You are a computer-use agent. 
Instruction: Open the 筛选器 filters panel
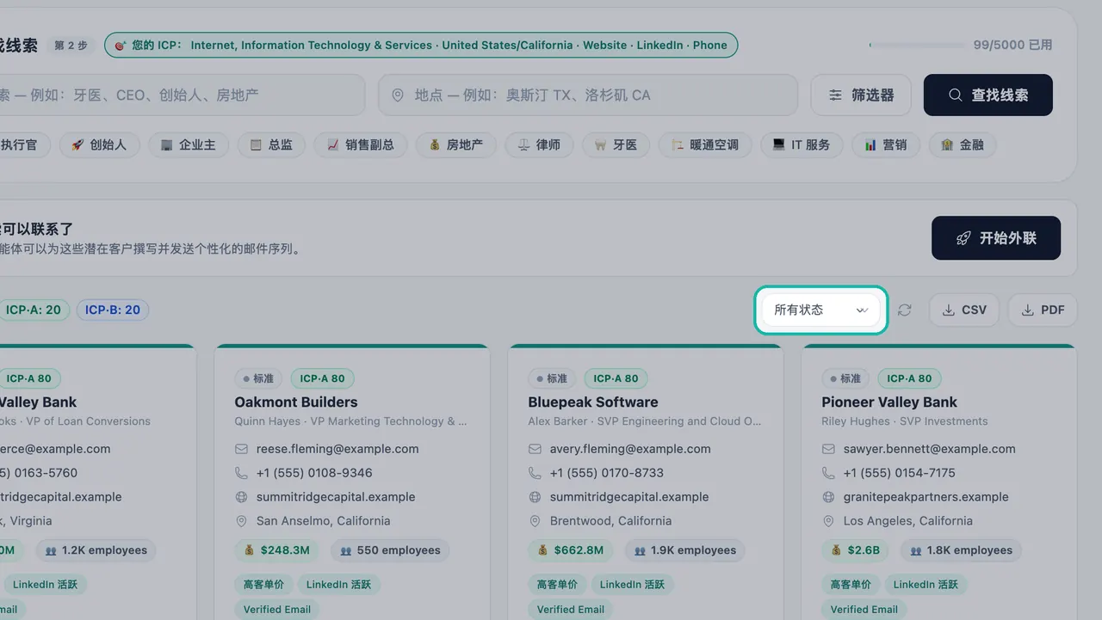(861, 95)
